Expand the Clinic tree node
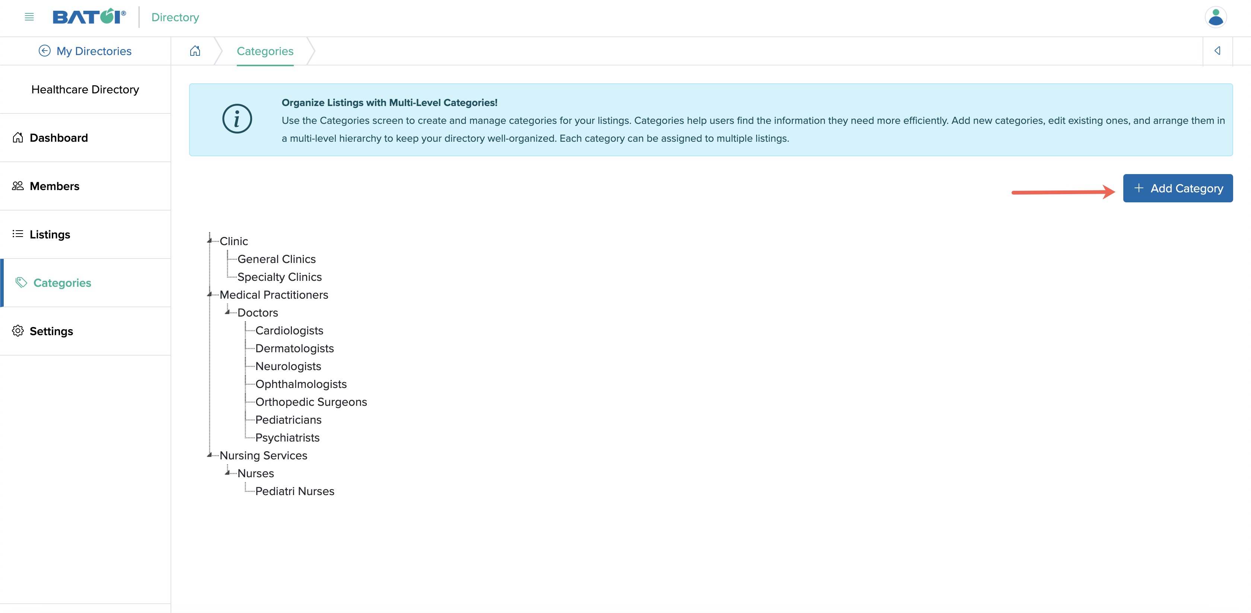1251x613 pixels. [211, 240]
